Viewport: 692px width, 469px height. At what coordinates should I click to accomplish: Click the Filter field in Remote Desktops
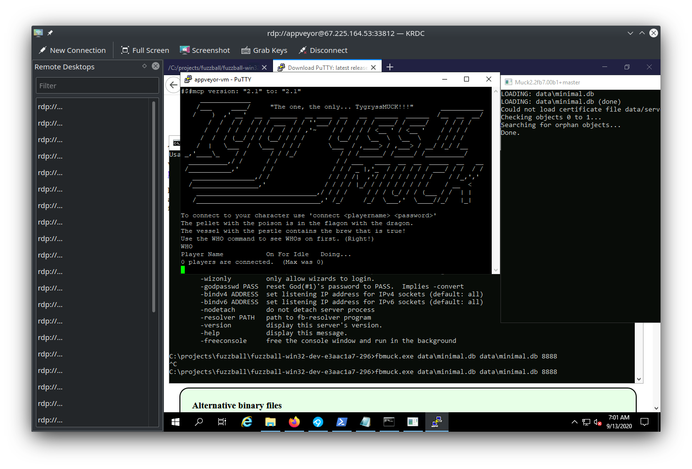pyautogui.click(x=97, y=85)
